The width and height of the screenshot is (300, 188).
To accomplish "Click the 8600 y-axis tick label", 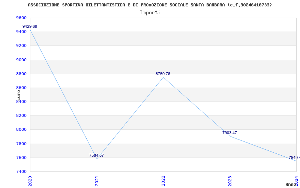I will coord(22,88).
